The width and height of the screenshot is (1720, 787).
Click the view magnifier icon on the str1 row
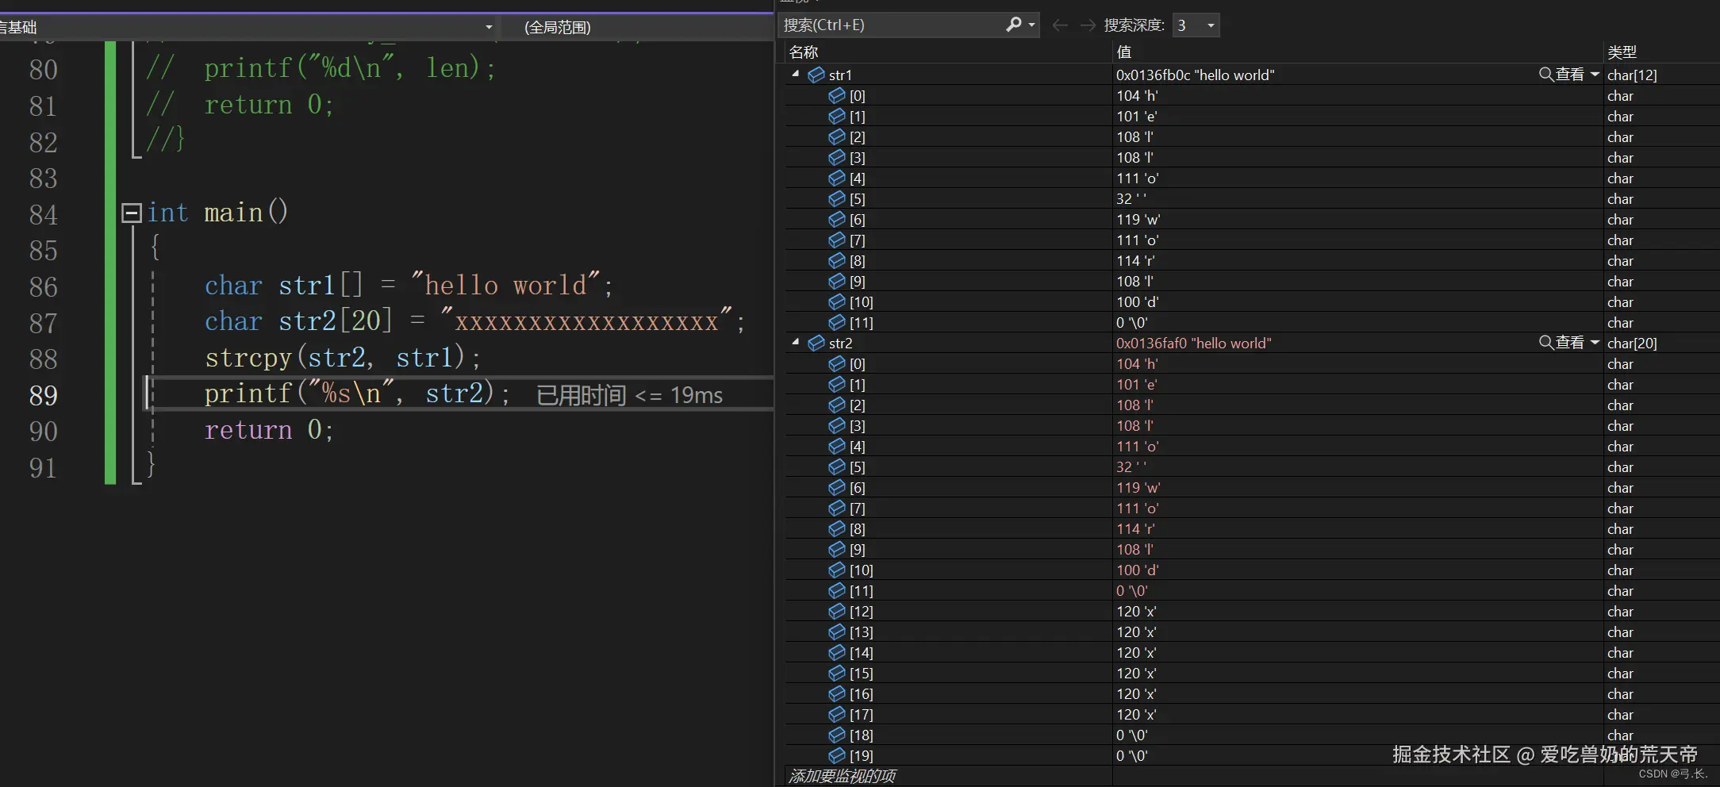[1546, 75]
